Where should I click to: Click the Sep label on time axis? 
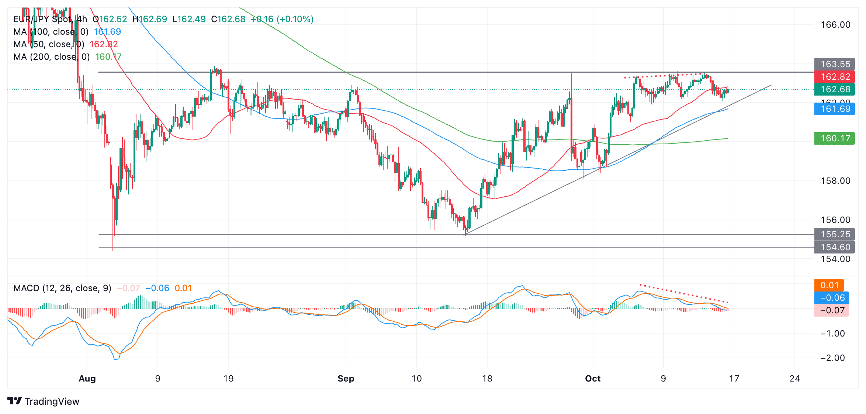coord(346,379)
